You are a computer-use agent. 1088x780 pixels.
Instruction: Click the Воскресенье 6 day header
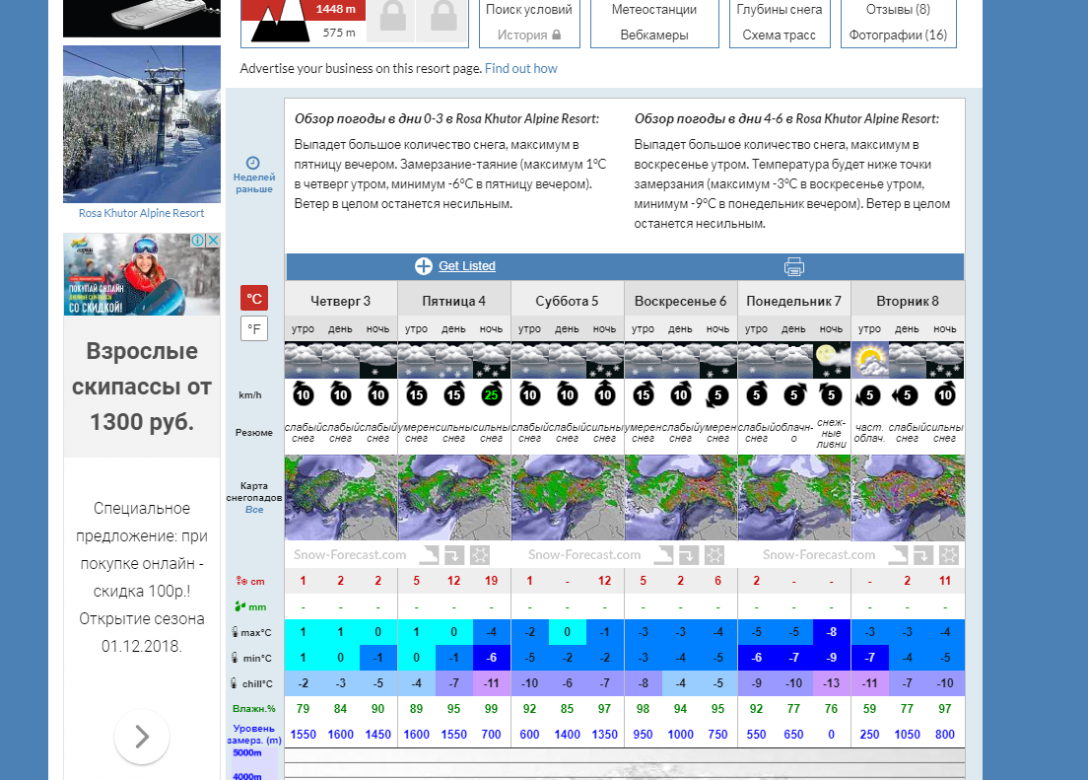point(681,301)
